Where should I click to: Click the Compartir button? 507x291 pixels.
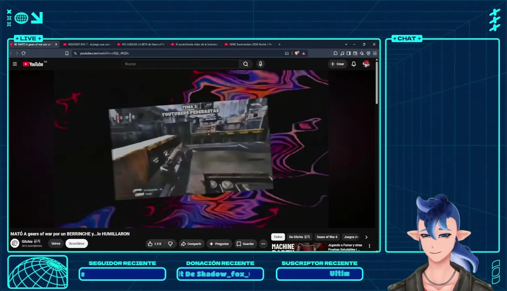tap(191, 244)
